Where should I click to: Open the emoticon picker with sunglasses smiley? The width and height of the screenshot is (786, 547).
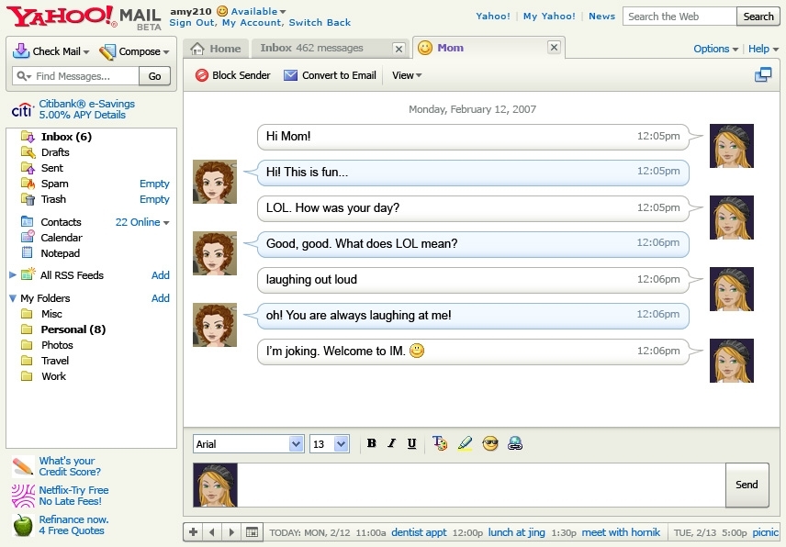[490, 444]
